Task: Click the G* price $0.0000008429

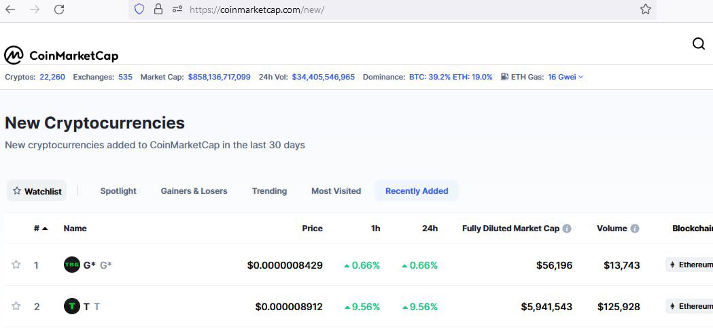Action: pyautogui.click(x=285, y=265)
